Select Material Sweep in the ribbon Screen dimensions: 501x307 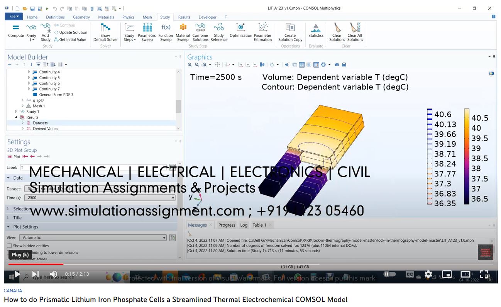tap(183, 32)
